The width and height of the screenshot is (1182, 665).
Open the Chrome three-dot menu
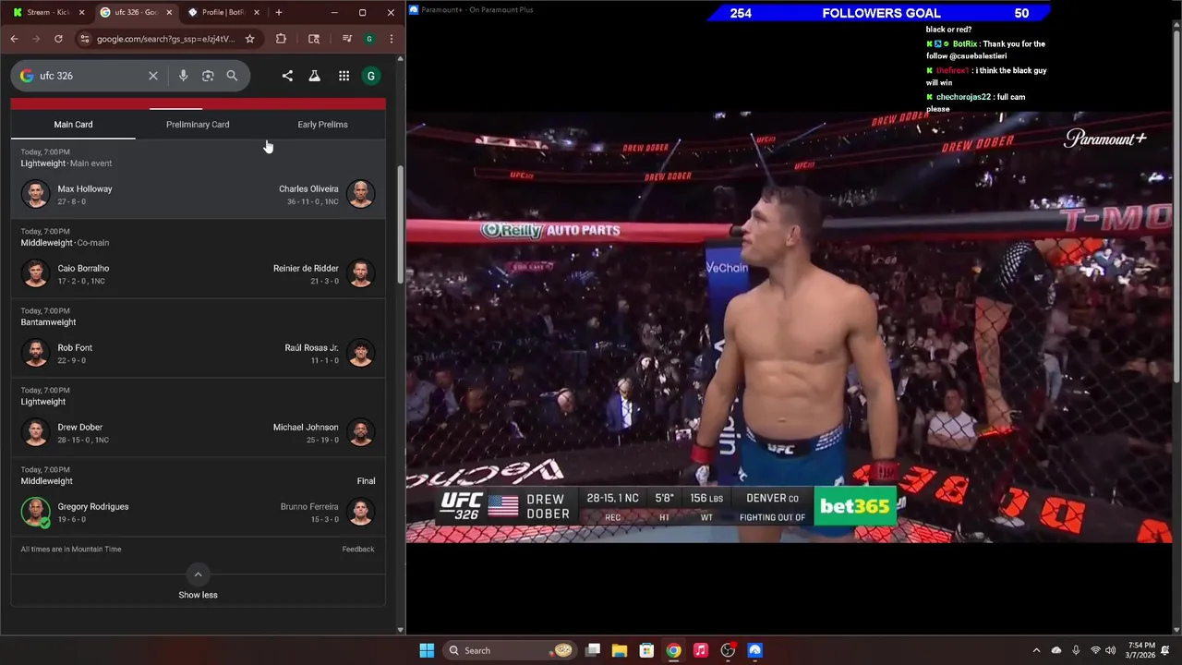click(x=392, y=39)
